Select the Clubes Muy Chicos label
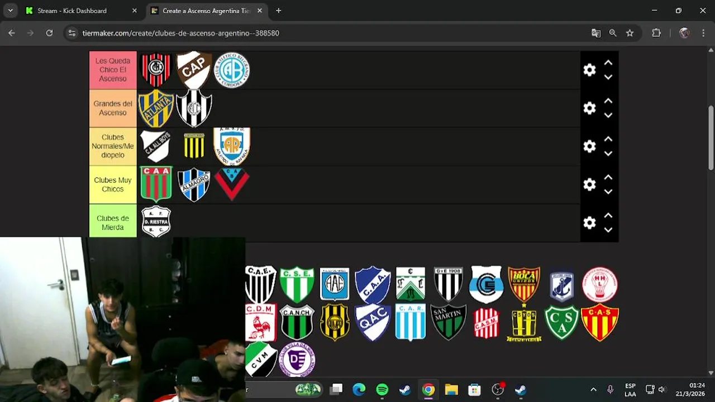 [113, 184]
